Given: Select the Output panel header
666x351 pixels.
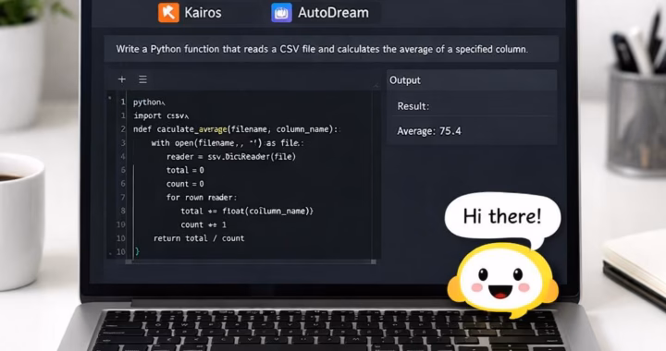Looking at the screenshot, I should (x=472, y=80).
